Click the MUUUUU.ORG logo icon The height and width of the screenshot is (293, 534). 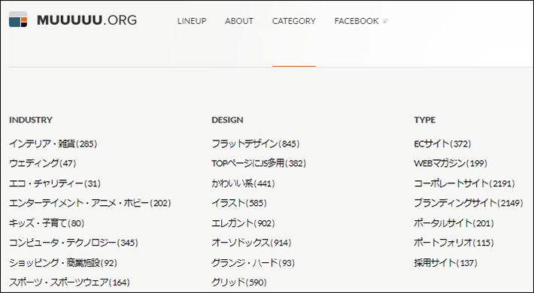[18, 20]
